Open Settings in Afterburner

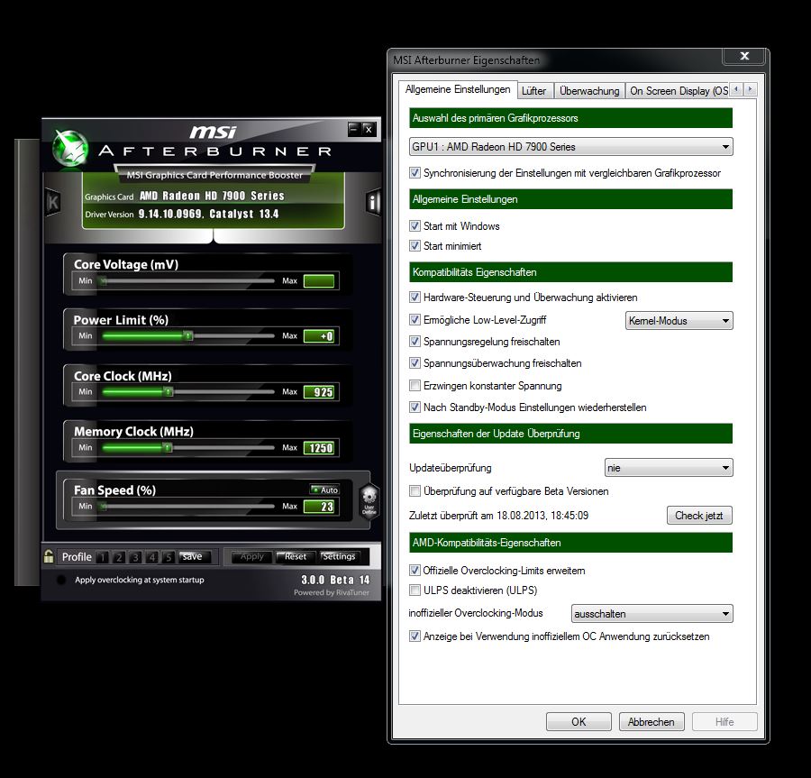tap(338, 556)
